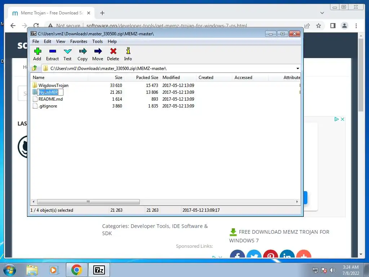Click the WindowsTrojan size value 33 610

[x=116, y=85]
